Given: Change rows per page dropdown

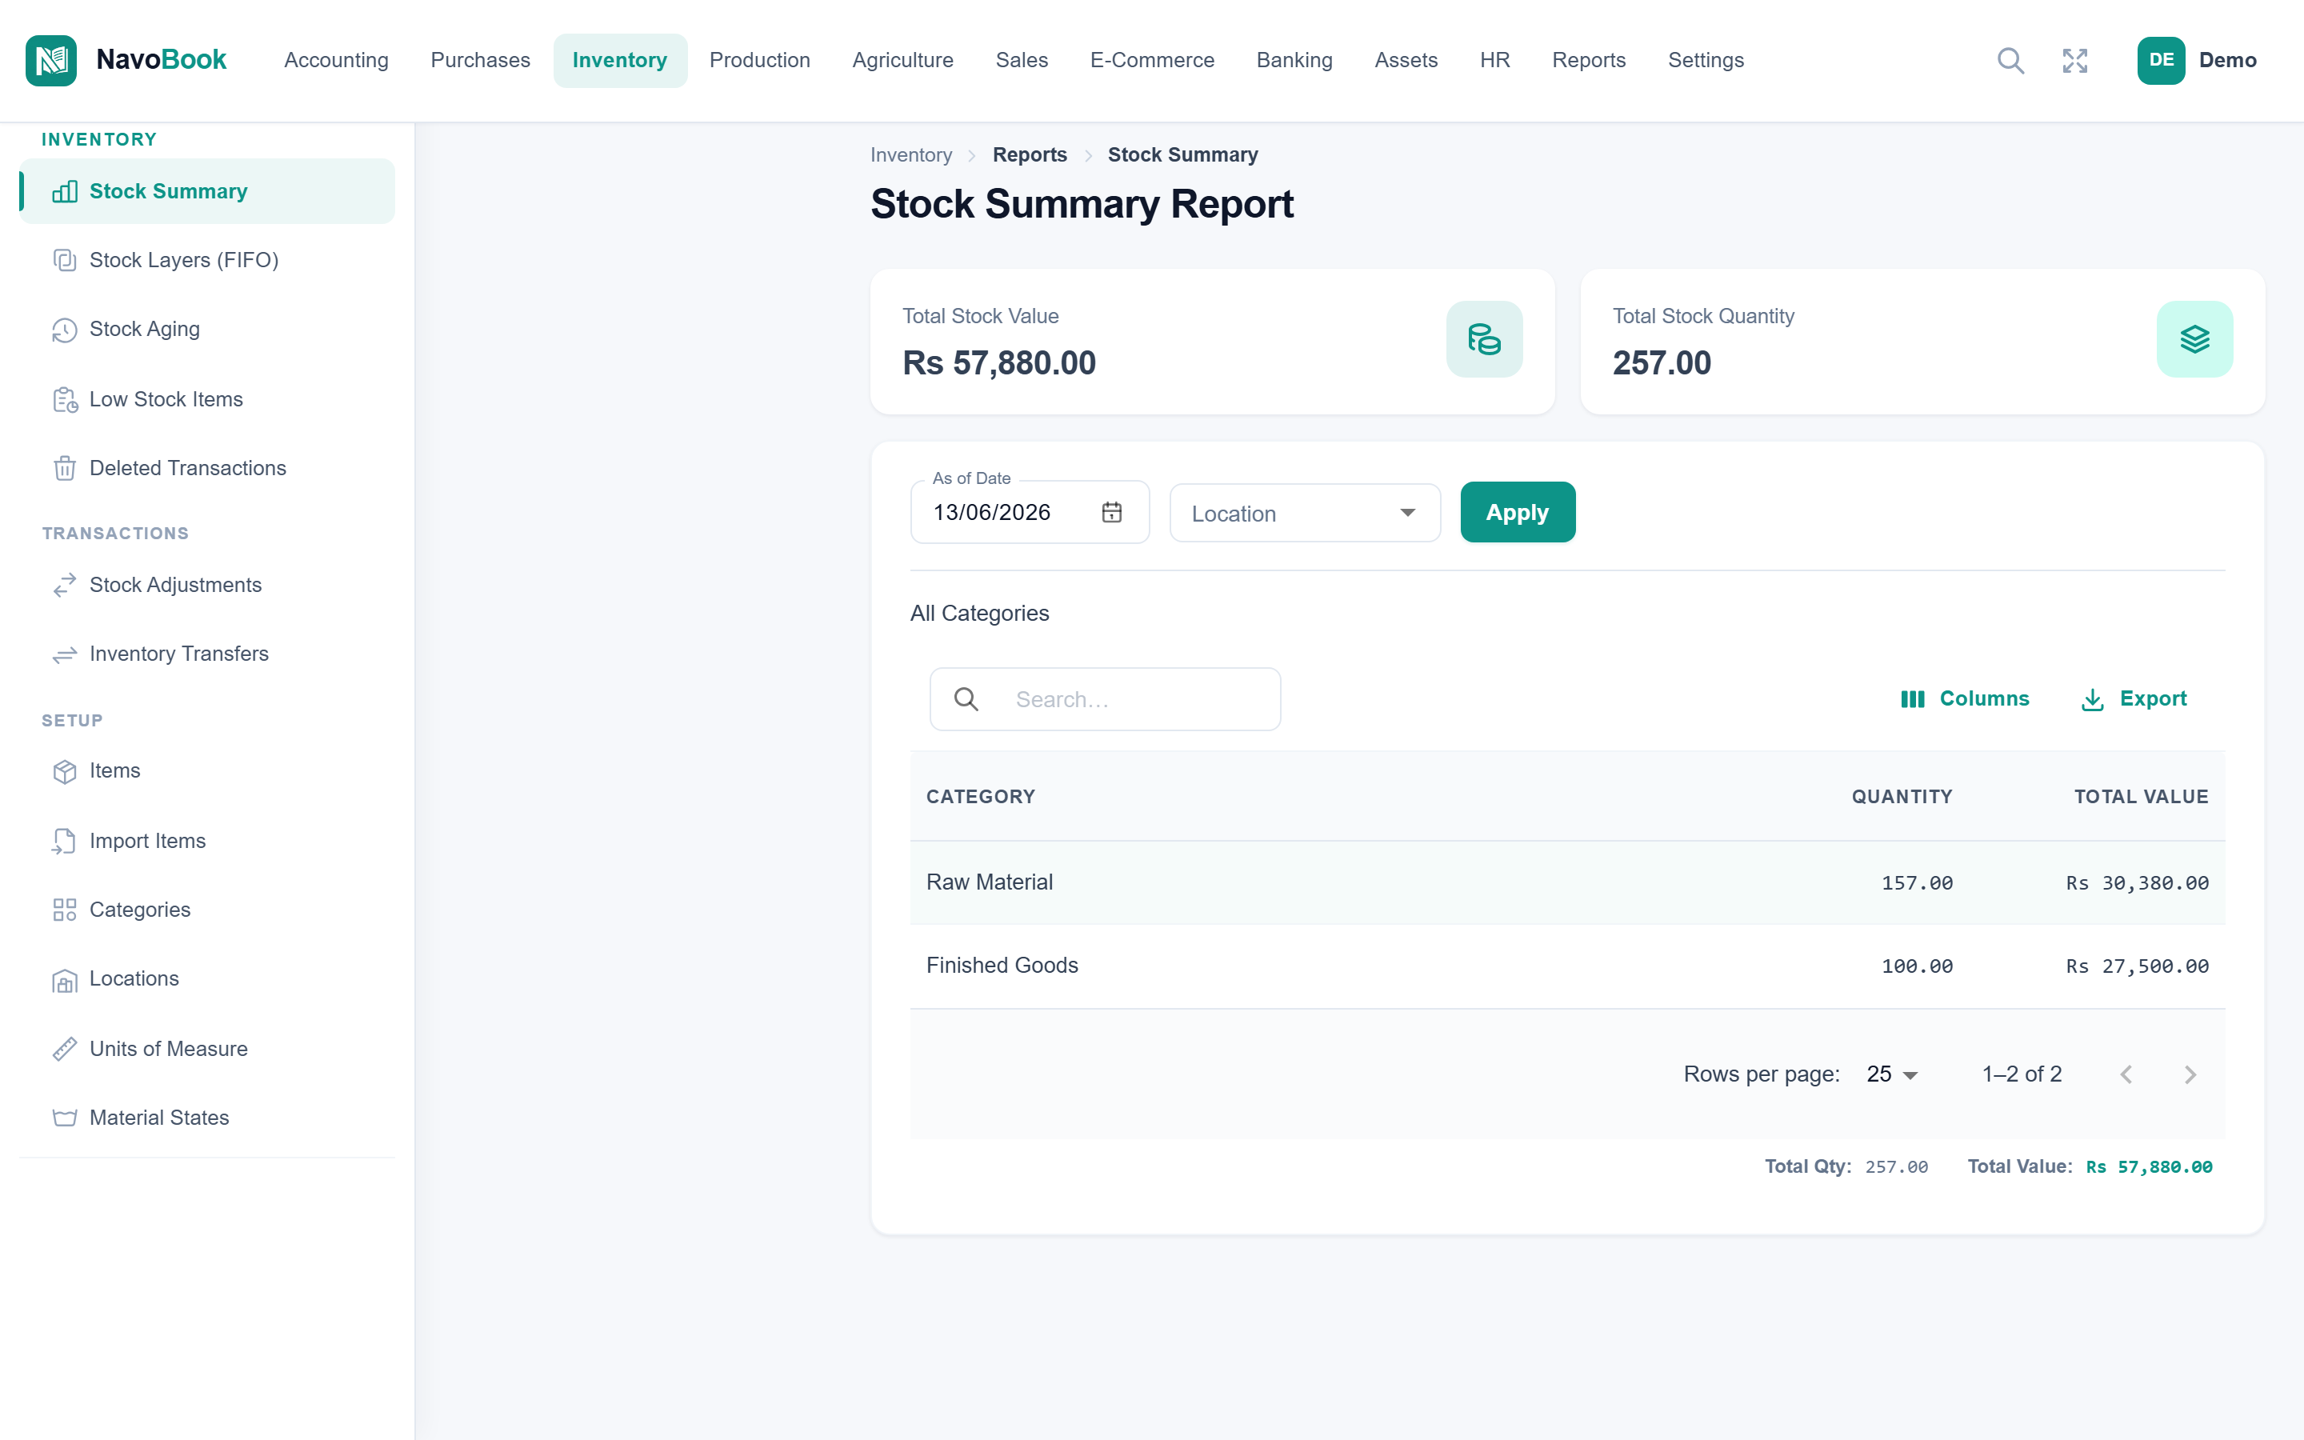Looking at the screenshot, I should (1892, 1074).
